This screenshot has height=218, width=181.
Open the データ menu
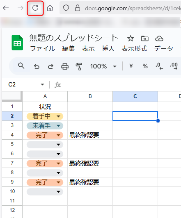pos(164,49)
